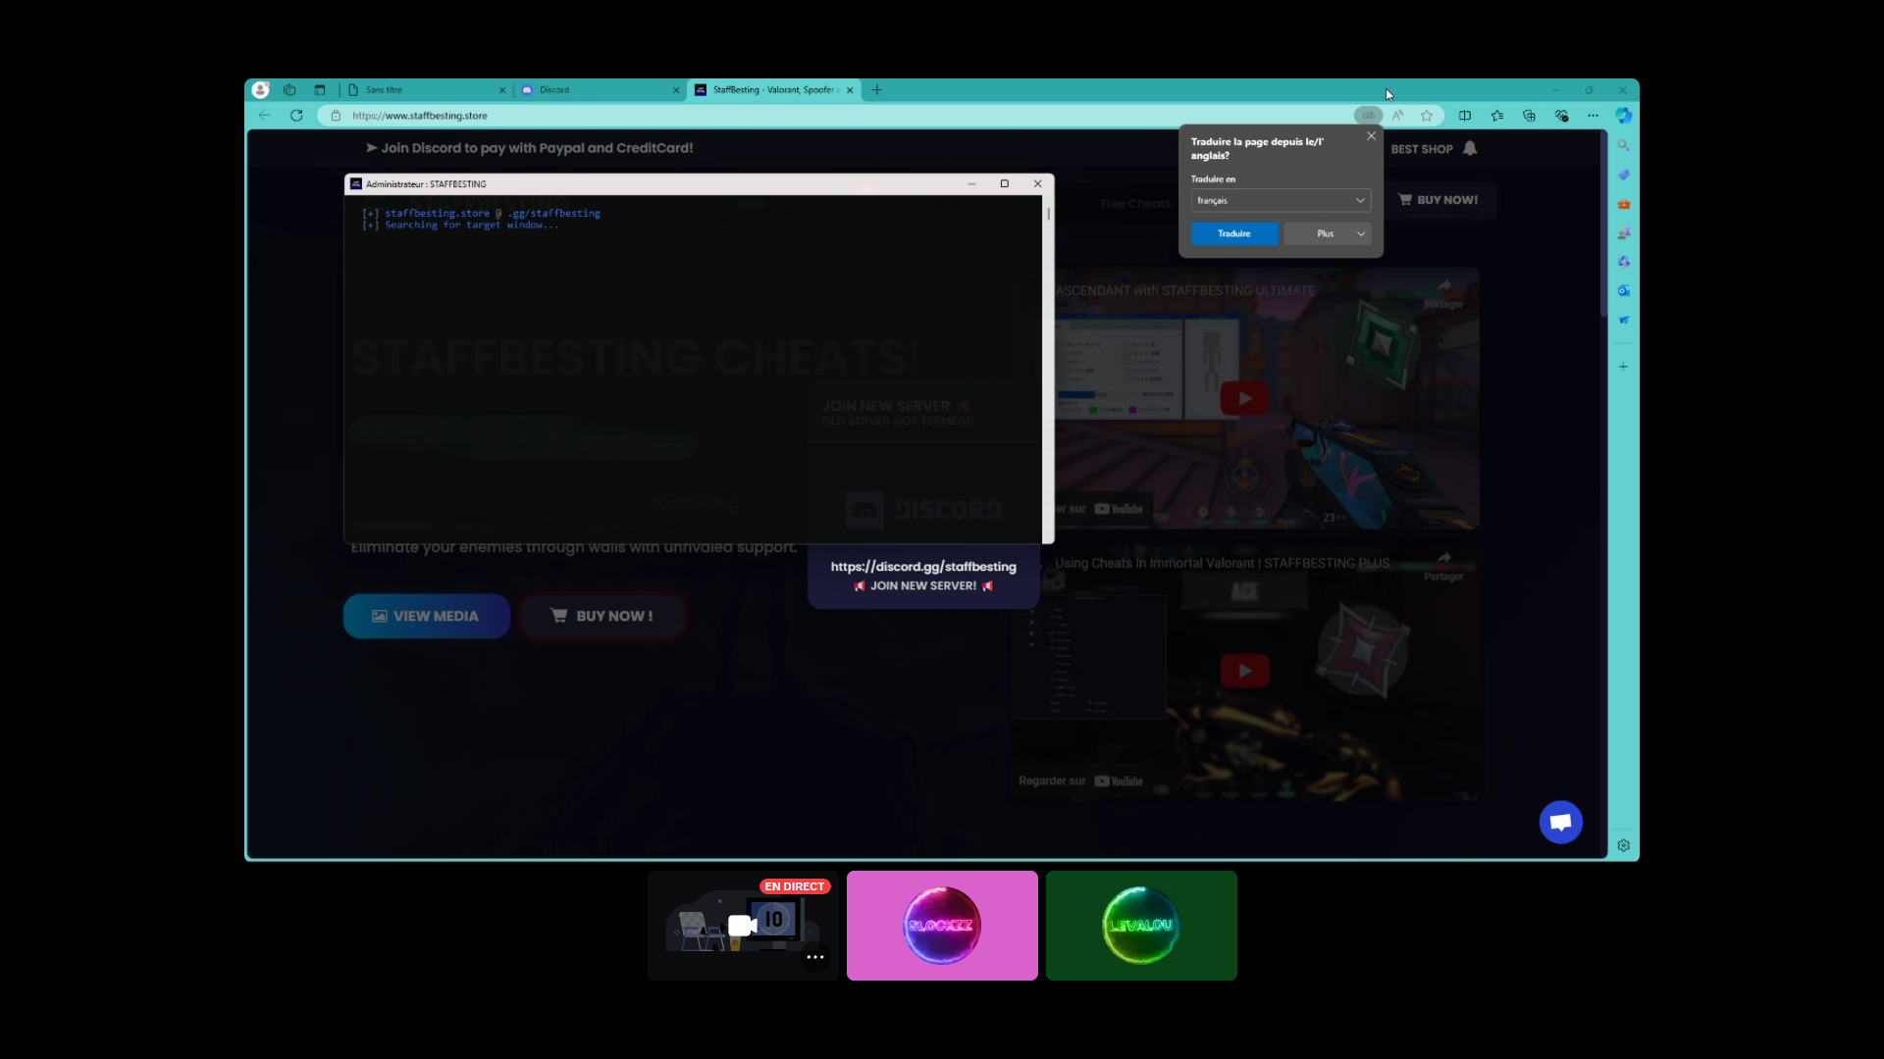Click the top BUY NOW! cart button
The height and width of the screenshot is (1059, 1884).
point(1439,200)
